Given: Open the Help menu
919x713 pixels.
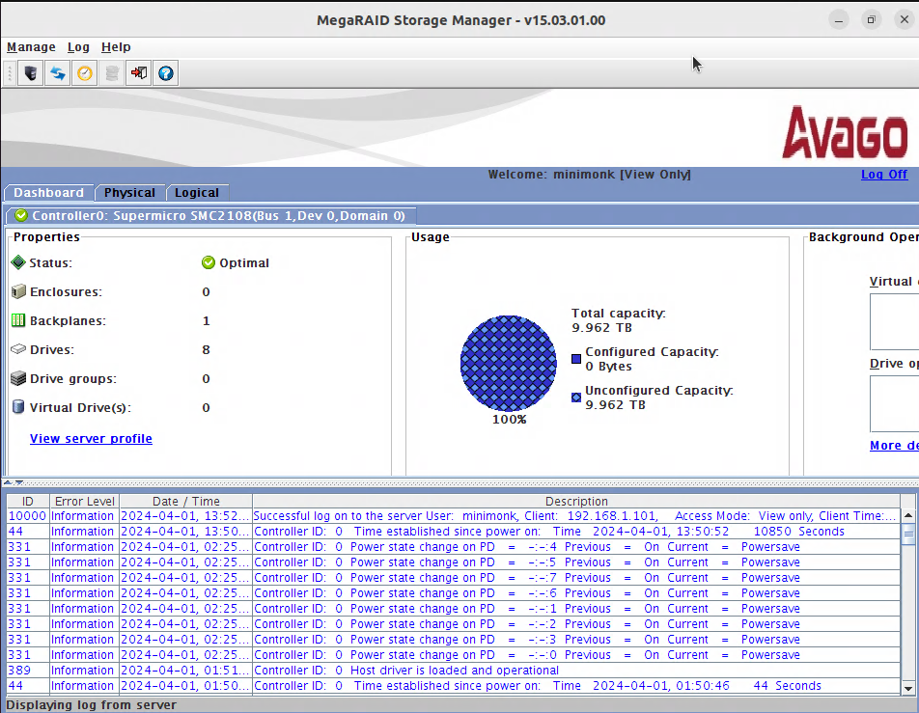Looking at the screenshot, I should click(x=116, y=47).
